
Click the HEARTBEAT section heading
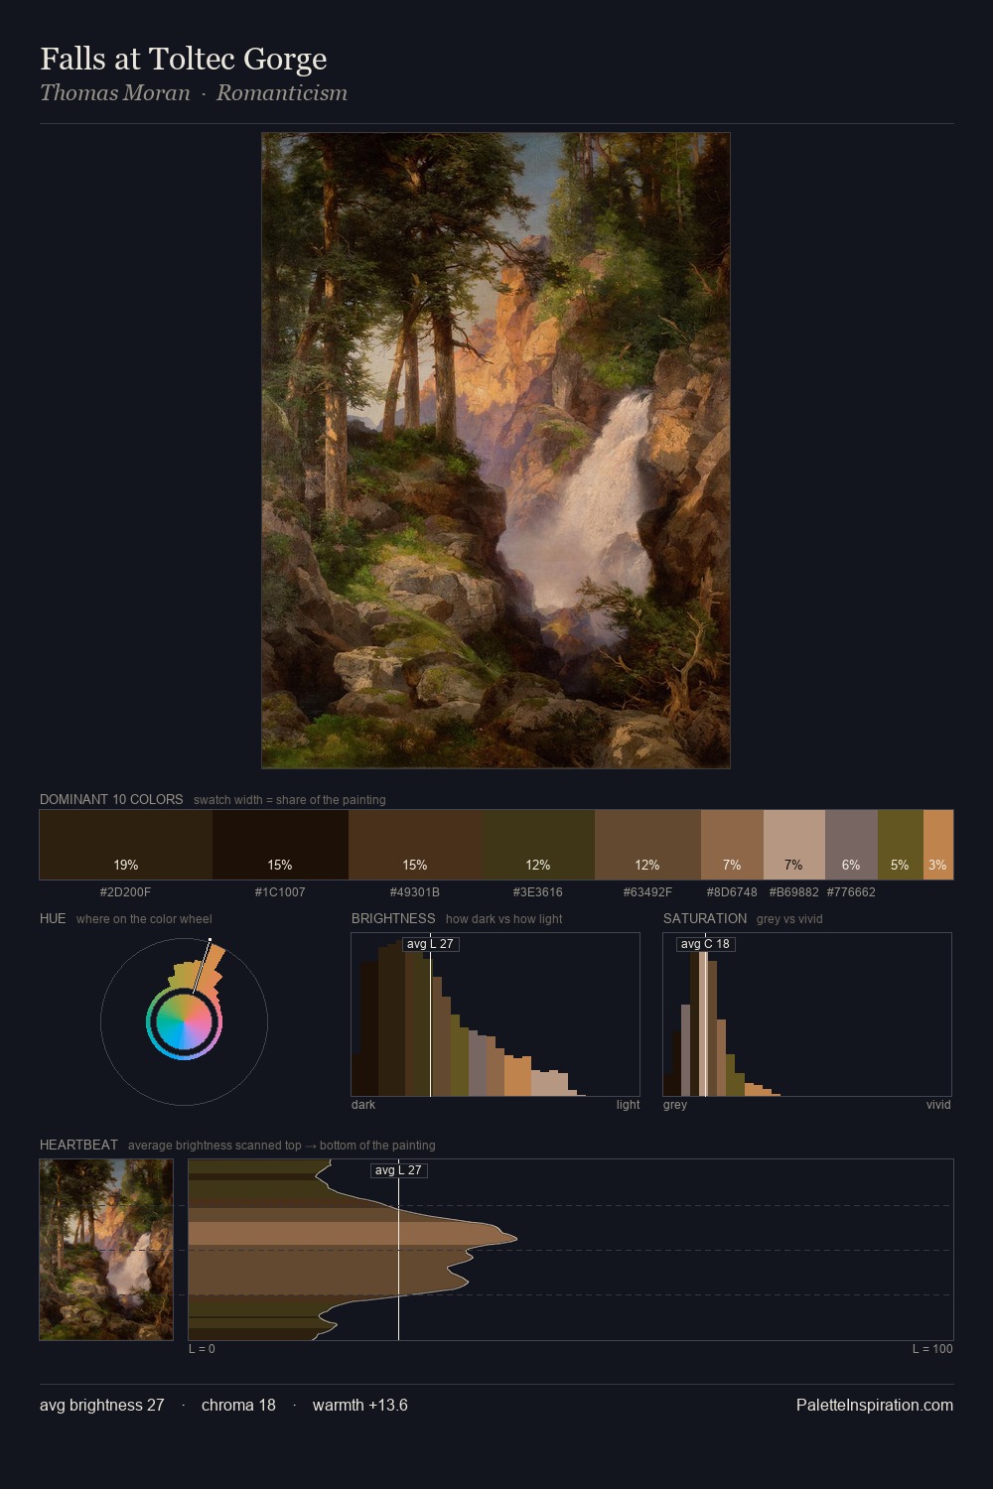pyautogui.click(x=78, y=1145)
